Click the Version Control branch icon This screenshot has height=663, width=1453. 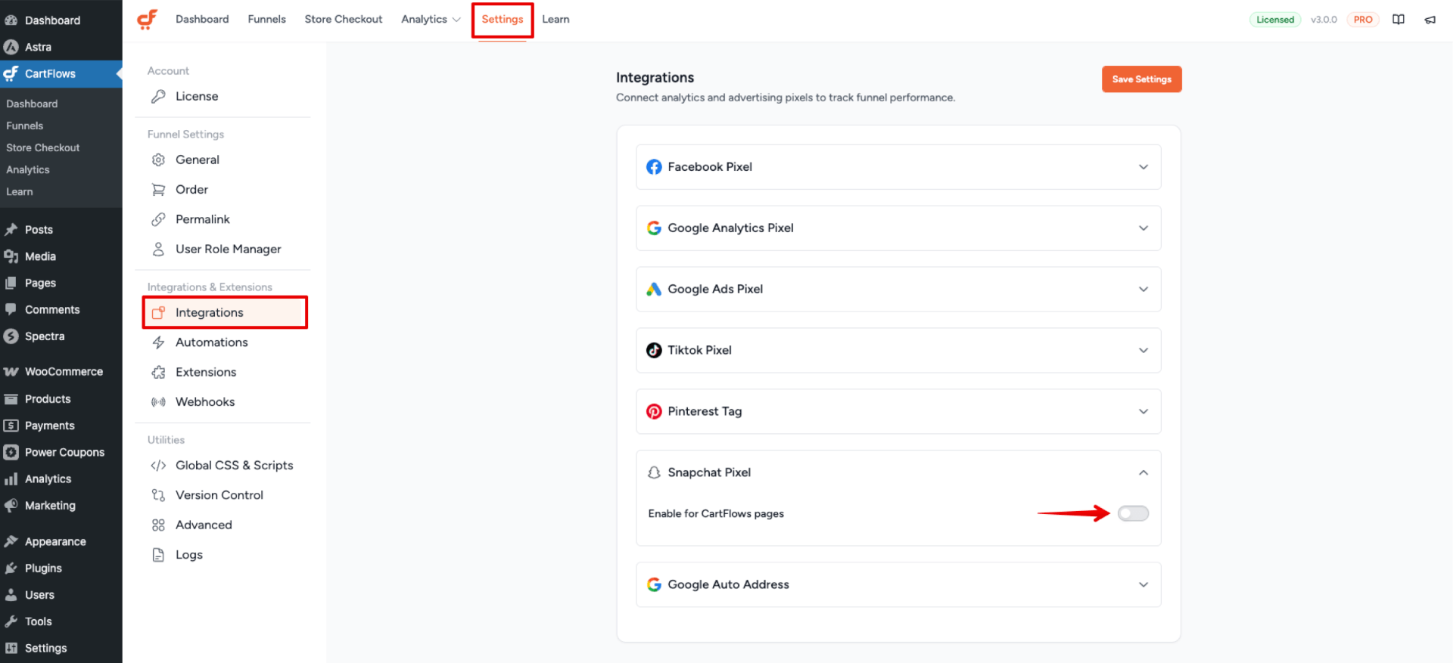[x=158, y=495]
